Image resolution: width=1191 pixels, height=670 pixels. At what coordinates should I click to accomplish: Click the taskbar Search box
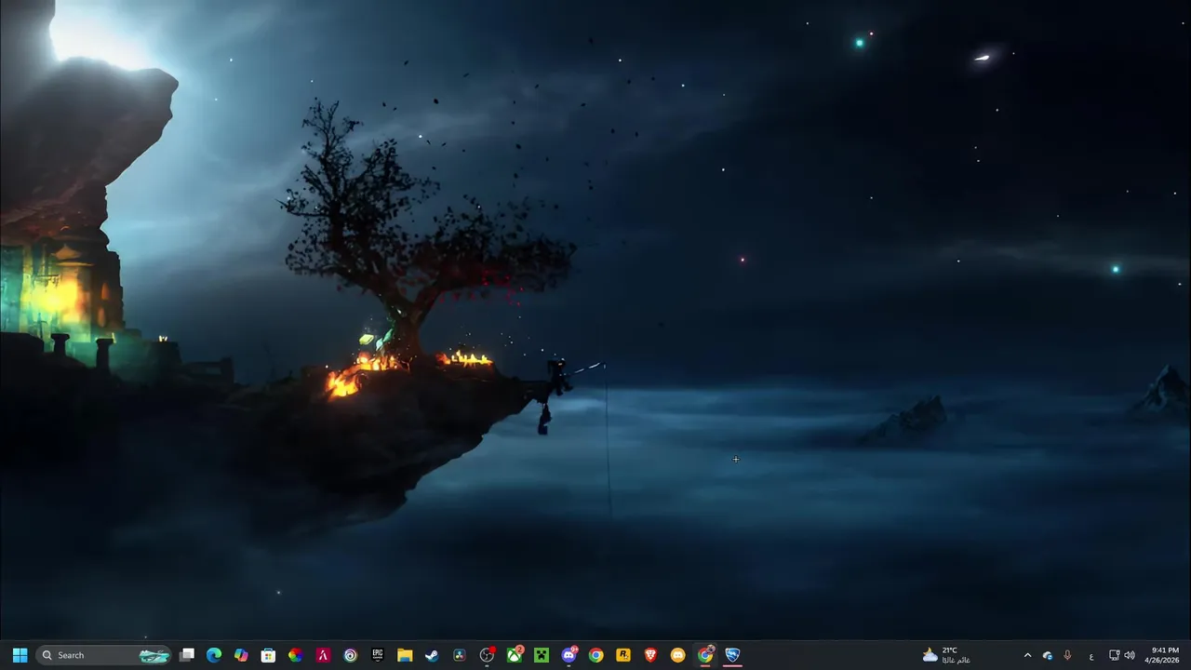click(104, 655)
